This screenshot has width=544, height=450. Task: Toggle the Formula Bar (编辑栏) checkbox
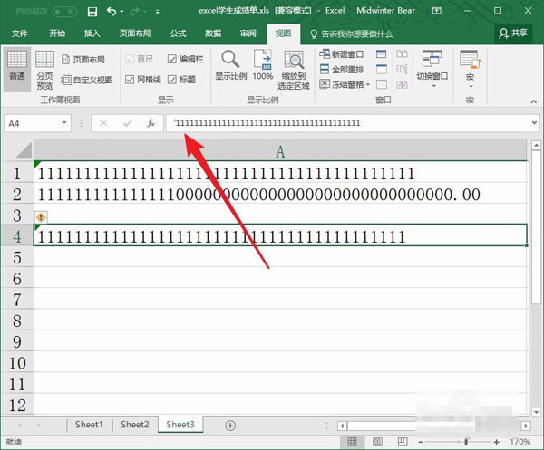tap(172, 58)
